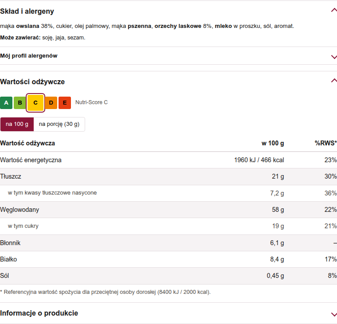337x324 pixels.
Task: Click 'Skład i alergeny' heading
Action: coord(27,11)
